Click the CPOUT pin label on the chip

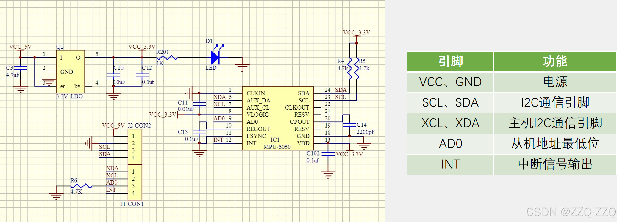pyautogui.click(x=299, y=122)
